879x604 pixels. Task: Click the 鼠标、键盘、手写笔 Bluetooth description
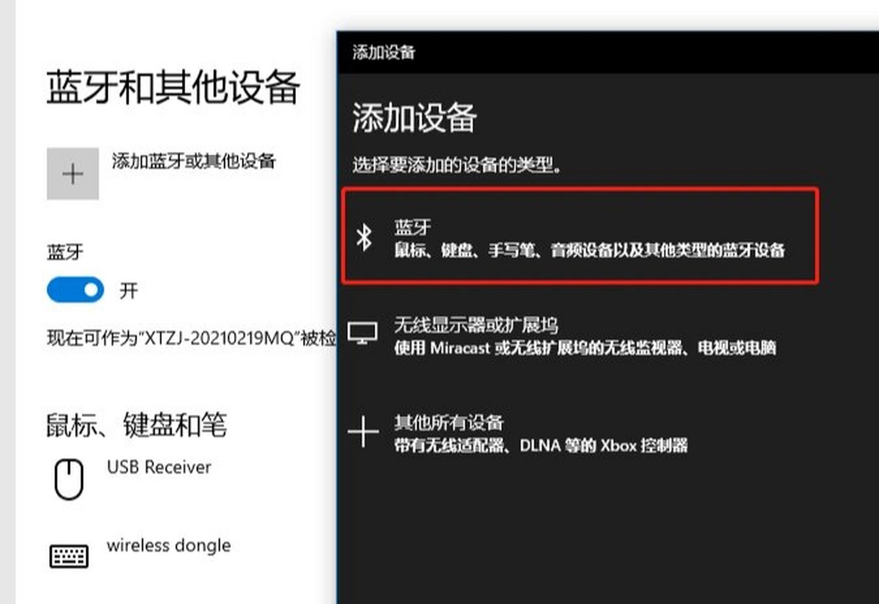click(590, 250)
